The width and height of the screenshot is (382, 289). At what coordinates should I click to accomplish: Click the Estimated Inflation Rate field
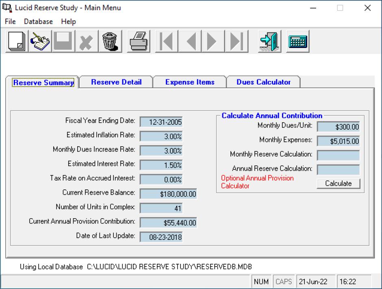161,136
